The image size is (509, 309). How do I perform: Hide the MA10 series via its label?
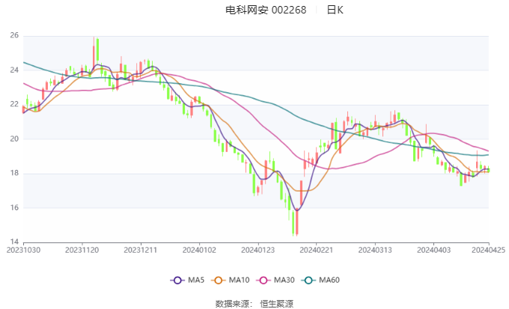pos(240,280)
